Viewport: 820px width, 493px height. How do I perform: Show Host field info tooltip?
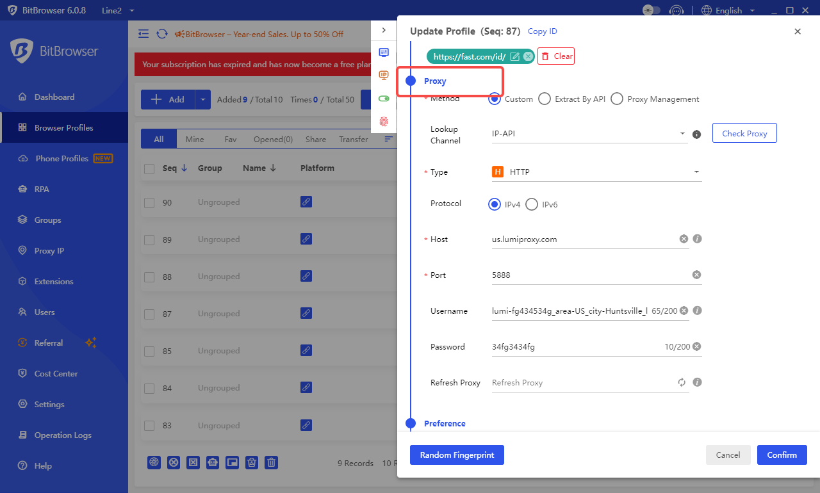pos(698,239)
